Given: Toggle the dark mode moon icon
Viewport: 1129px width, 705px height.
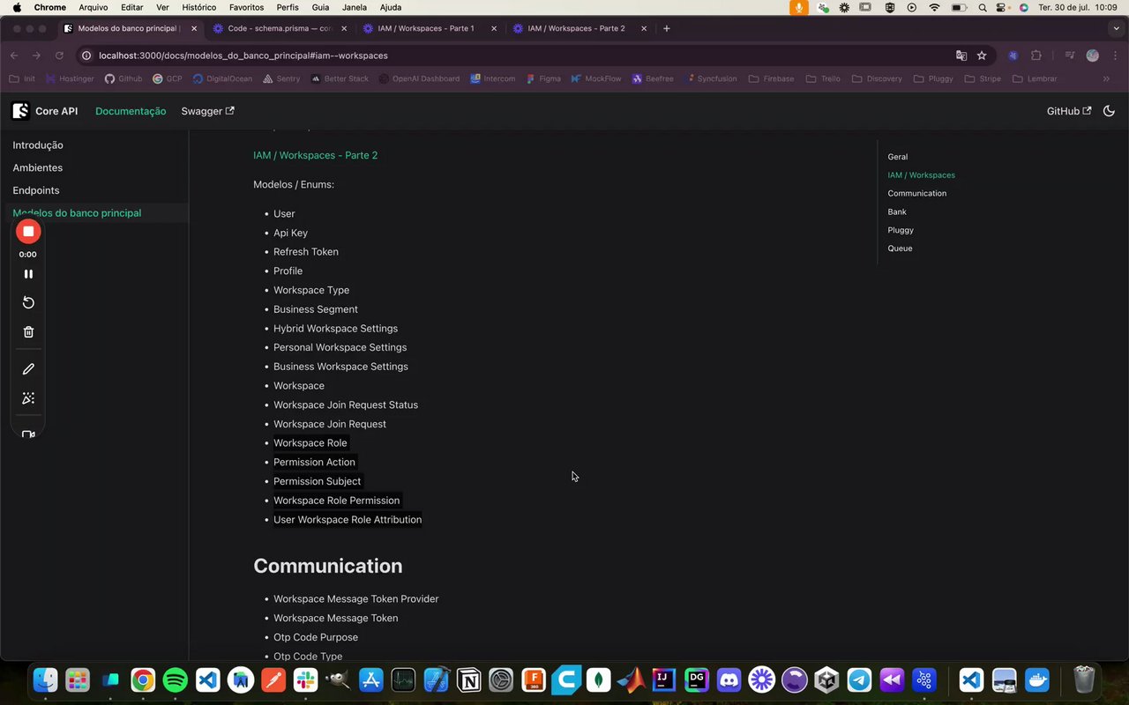Looking at the screenshot, I should 1109,111.
